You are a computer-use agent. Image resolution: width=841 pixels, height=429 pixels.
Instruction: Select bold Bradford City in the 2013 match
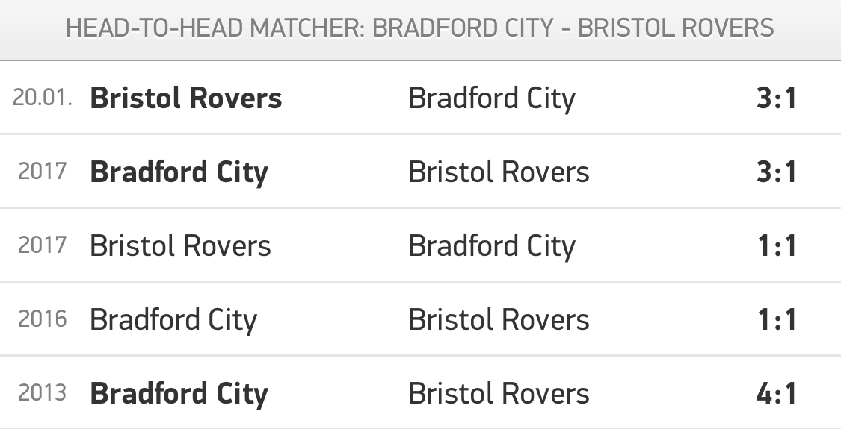(x=179, y=395)
